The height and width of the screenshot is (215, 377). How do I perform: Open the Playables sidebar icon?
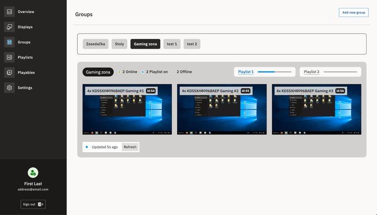[9, 73]
